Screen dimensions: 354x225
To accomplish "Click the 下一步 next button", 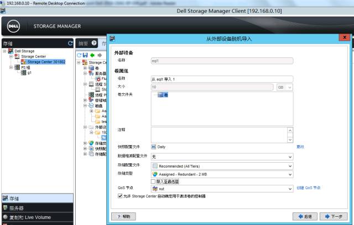I will (334, 216).
